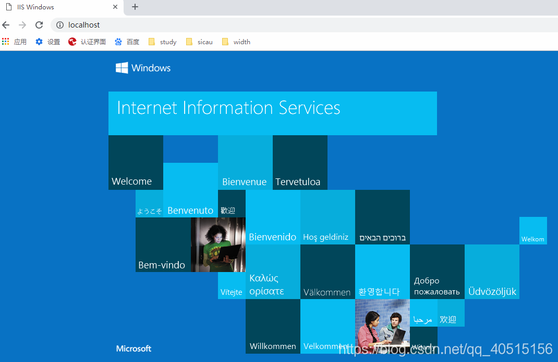Click the Arabic مرحبا tile
Viewport: 558px width, 362px height.
coord(423,313)
